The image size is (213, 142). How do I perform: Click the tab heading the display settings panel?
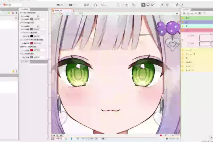(25, 9)
